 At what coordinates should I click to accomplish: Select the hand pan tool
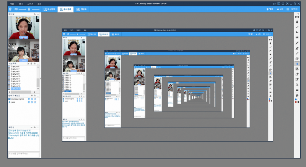pyautogui.click(x=297, y=21)
